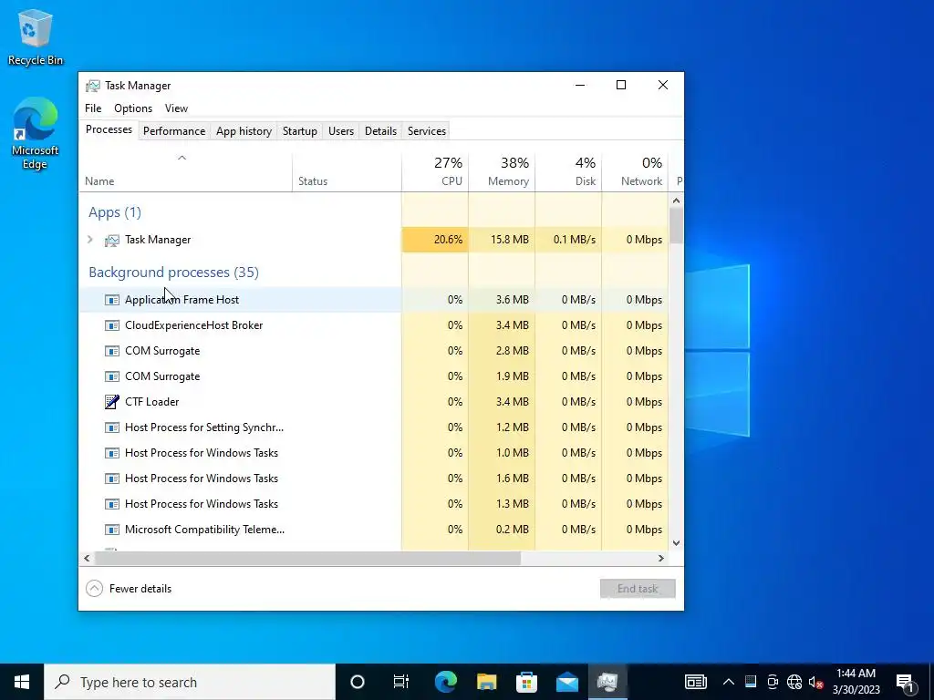Switch to the Users tab

point(341,131)
